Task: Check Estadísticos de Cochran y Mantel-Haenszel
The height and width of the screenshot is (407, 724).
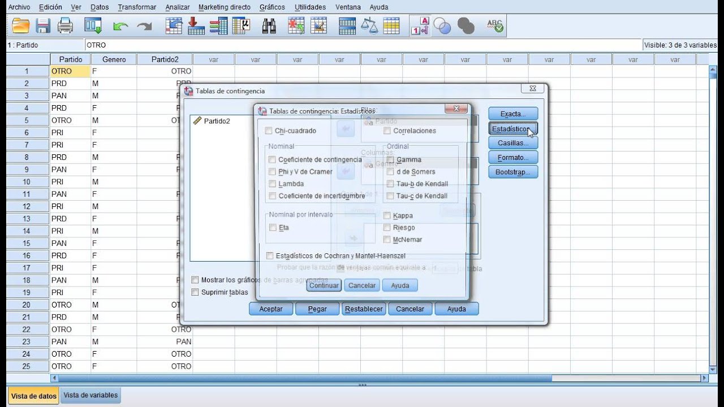Action: tap(270, 256)
